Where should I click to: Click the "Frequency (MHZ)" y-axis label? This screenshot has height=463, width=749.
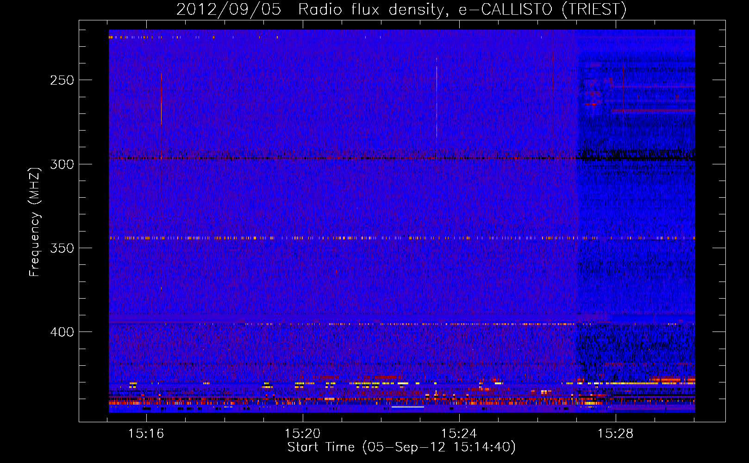35,222
